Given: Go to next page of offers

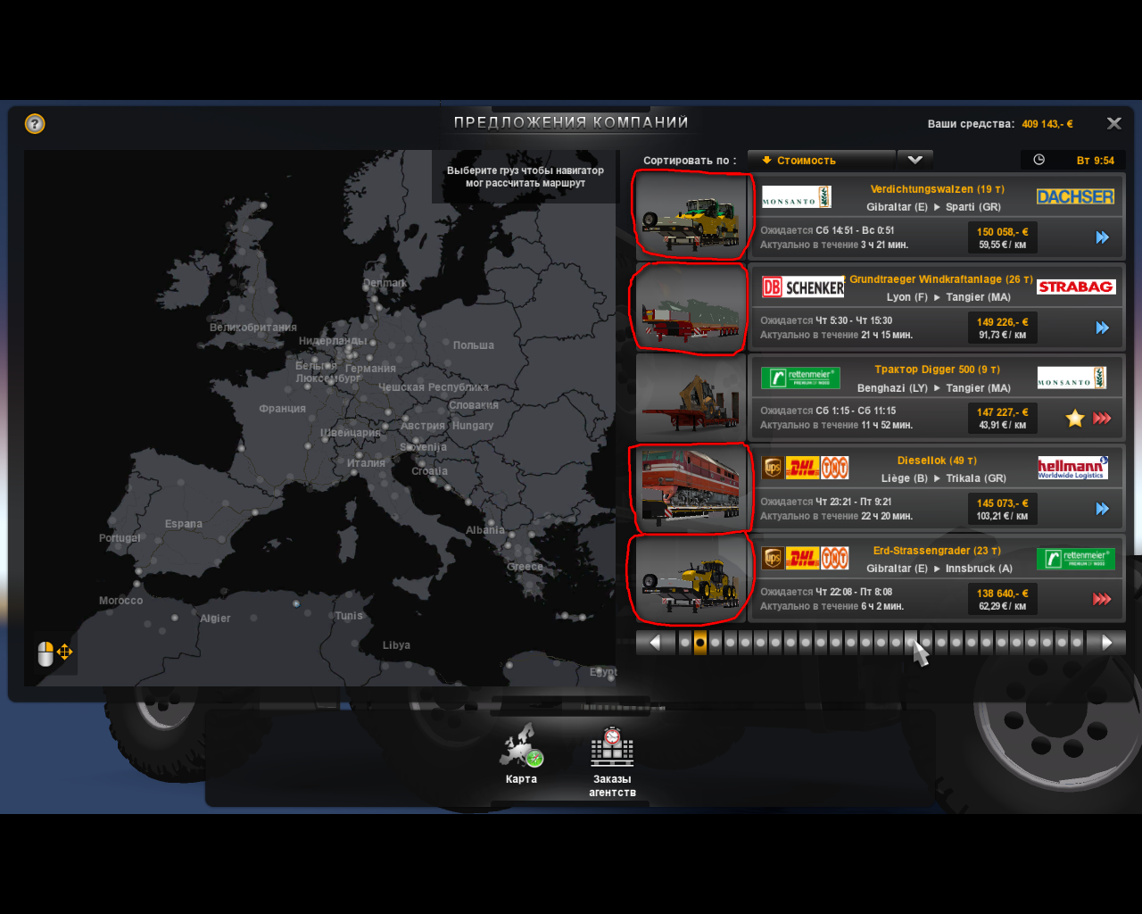Looking at the screenshot, I should [x=1106, y=642].
